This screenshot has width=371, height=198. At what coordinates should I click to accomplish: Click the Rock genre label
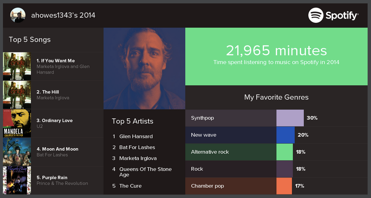(x=197, y=169)
